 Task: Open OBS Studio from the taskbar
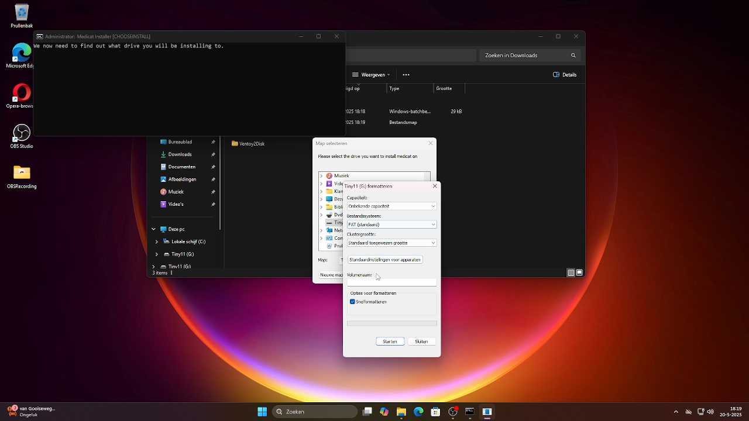(x=452, y=412)
